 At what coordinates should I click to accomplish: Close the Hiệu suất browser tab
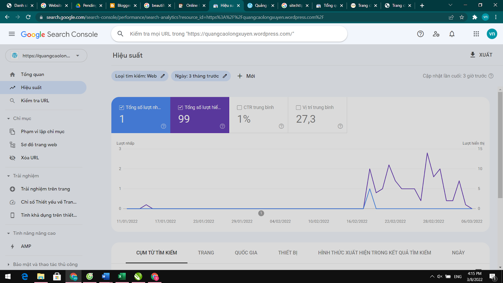(238, 5)
